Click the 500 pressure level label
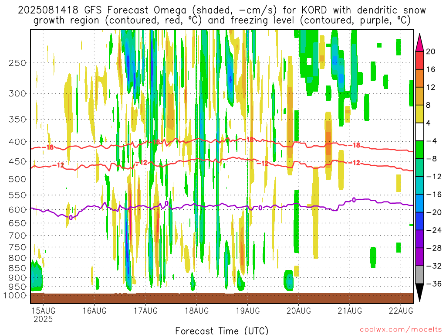 tap(17, 179)
